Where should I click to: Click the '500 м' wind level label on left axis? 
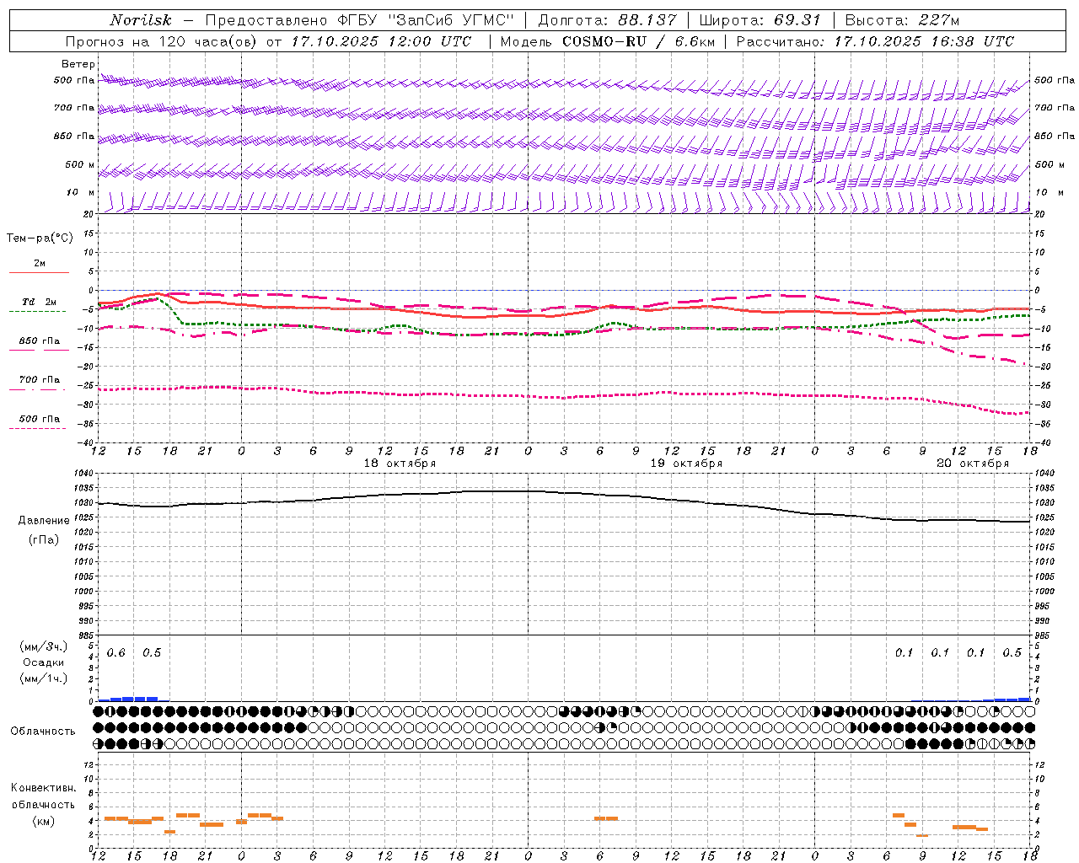coord(80,165)
